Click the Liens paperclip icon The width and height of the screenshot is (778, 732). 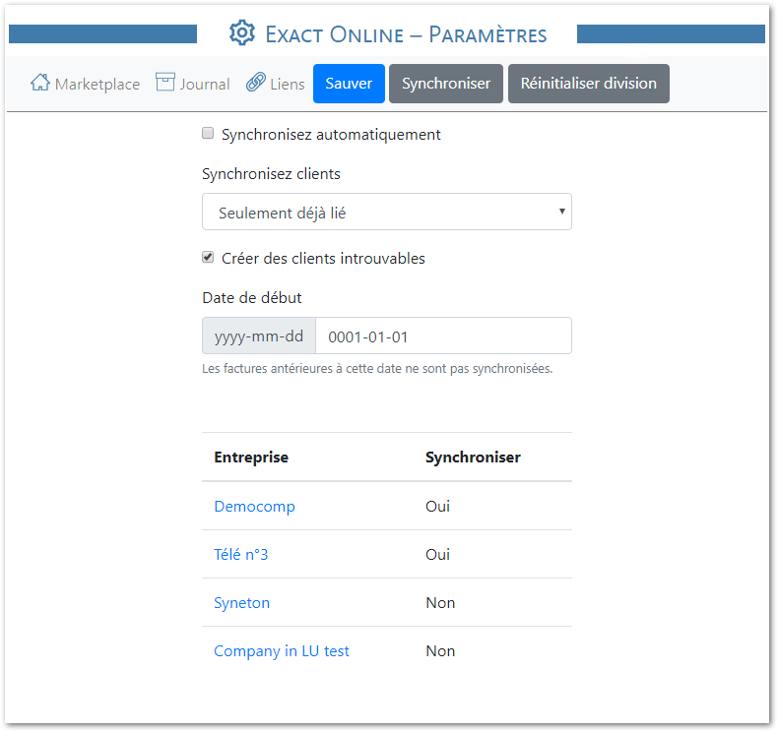[x=255, y=83]
